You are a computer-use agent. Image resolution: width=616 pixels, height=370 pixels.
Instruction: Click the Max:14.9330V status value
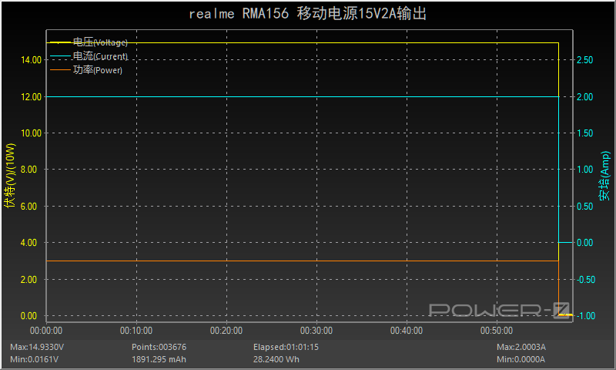37,347
